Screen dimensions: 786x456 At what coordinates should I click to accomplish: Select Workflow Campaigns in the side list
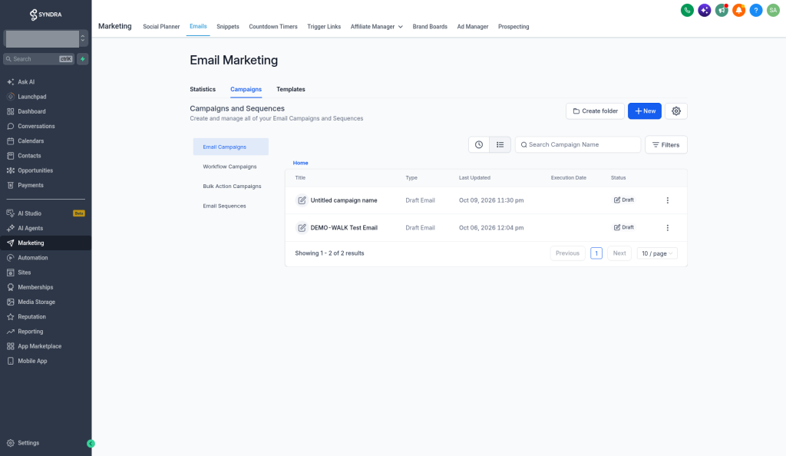pyautogui.click(x=230, y=167)
